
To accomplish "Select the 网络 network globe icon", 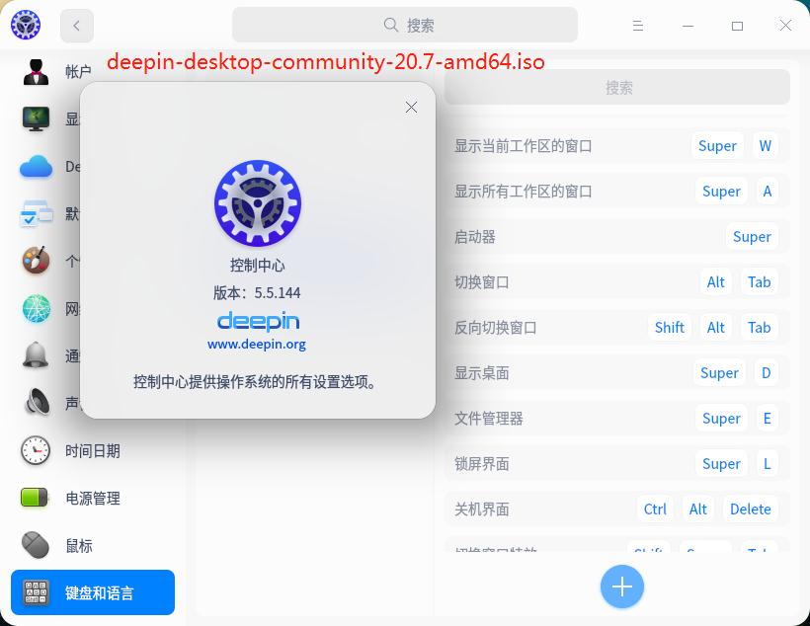I will [36, 308].
